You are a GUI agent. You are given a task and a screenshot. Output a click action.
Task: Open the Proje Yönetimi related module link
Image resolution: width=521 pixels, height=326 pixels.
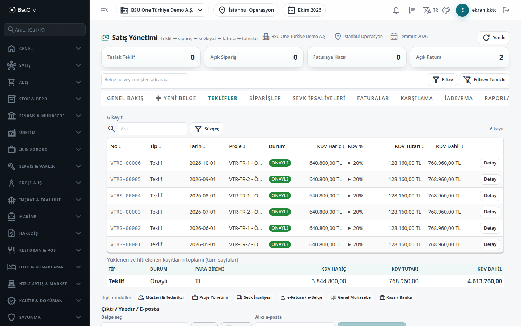(210, 298)
